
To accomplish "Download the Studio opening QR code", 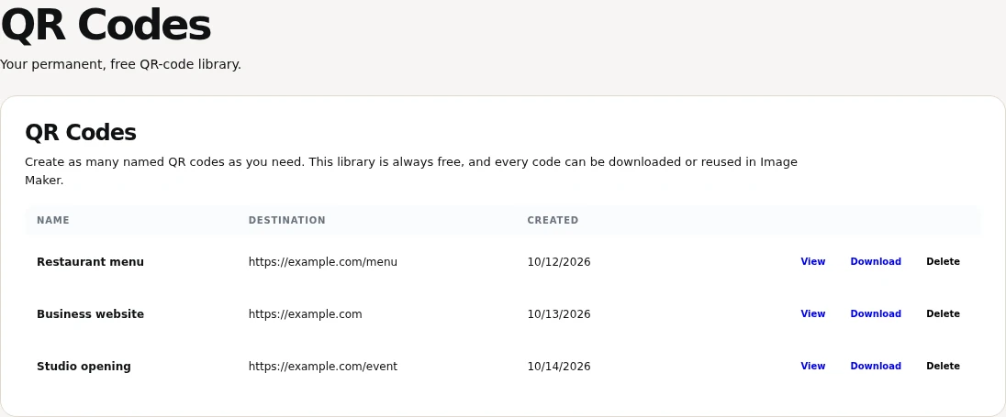I will pyautogui.click(x=876, y=367).
